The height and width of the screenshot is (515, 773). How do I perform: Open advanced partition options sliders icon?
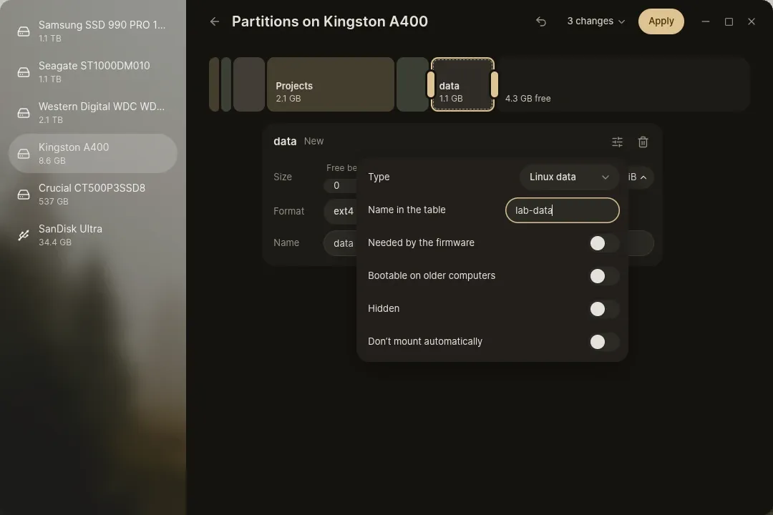(617, 142)
